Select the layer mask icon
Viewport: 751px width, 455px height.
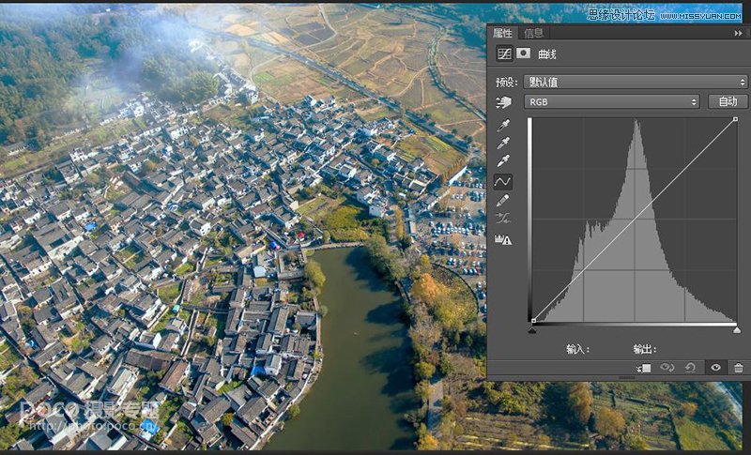click(523, 53)
